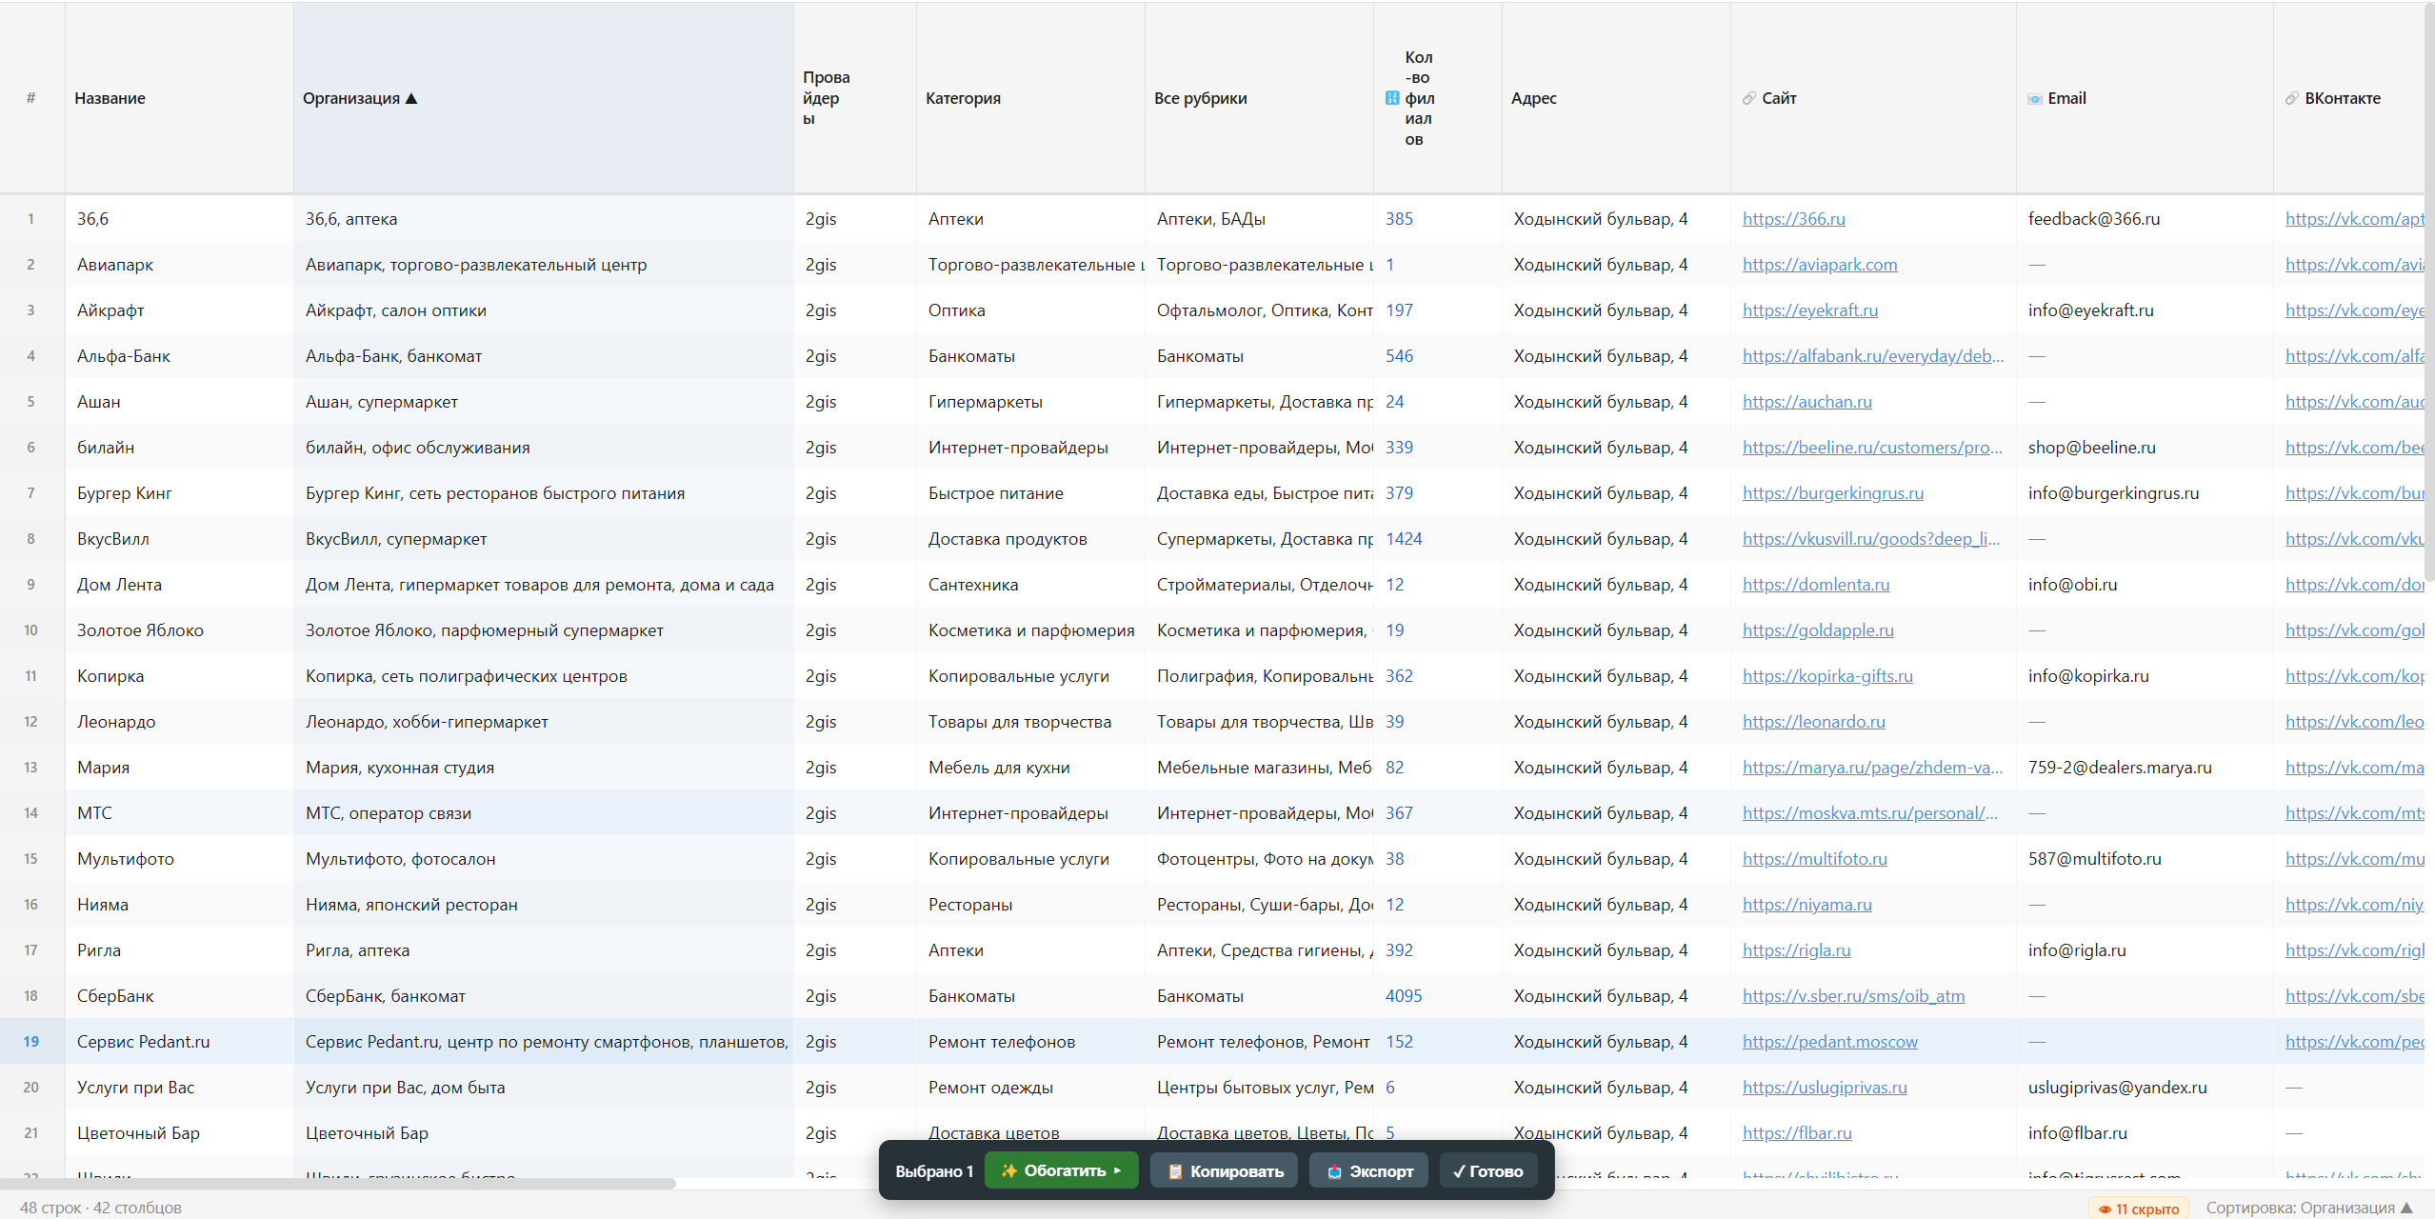This screenshot has height=1219, width=2435.
Task: Click the # column header
Action: coord(31,98)
